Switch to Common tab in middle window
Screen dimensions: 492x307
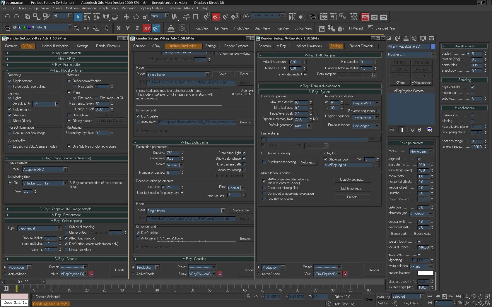(x=139, y=46)
